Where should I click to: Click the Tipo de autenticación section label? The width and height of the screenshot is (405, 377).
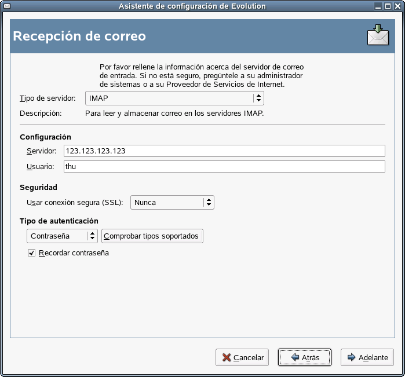(59, 221)
